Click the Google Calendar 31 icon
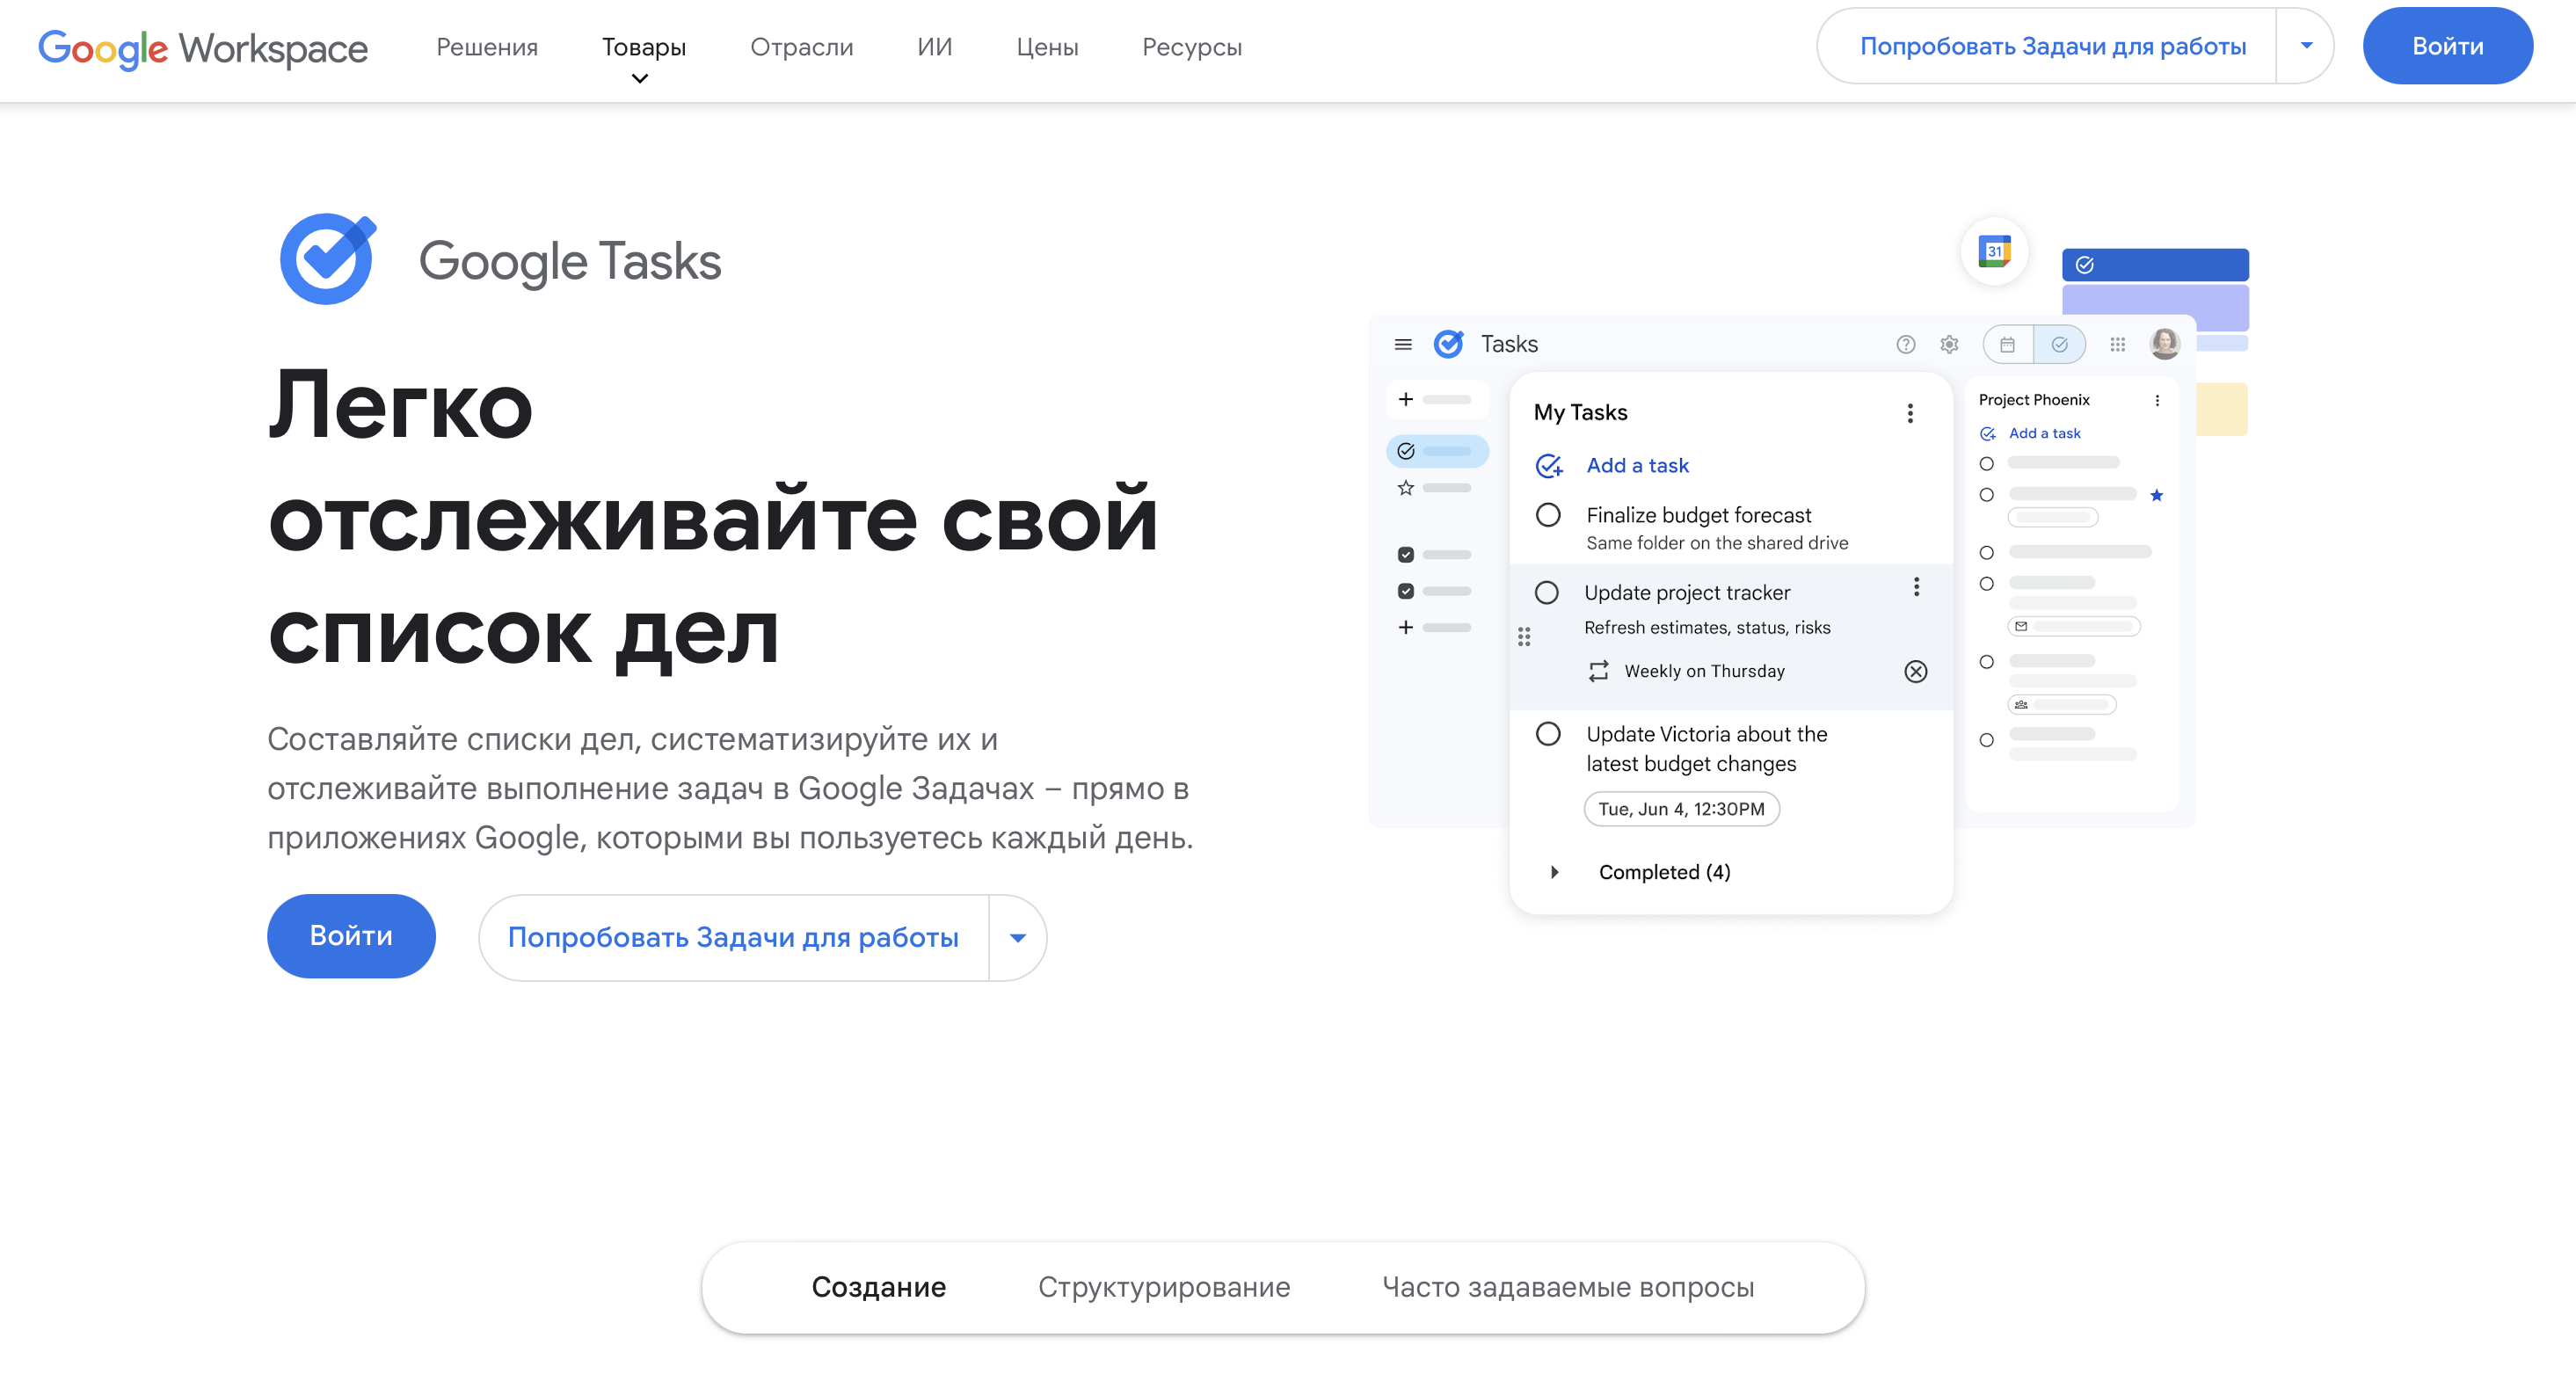The width and height of the screenshot is (2576, 1396). [x=1995, y=251]
